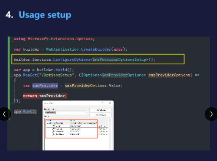Advance to the next slide arrow

pos(211,114)
